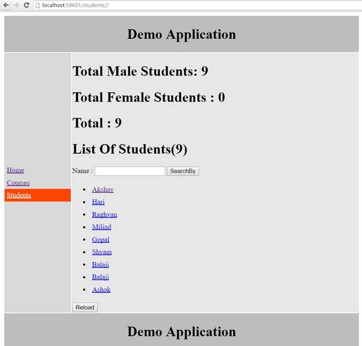Open student Akshay
362x346 pixels.
point(103,190)
